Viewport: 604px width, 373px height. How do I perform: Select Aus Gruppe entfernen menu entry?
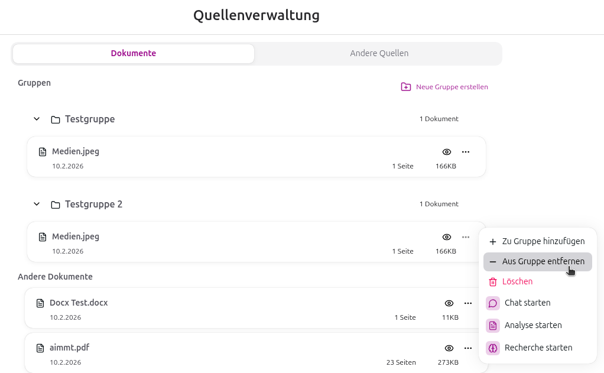coord(543,261)
